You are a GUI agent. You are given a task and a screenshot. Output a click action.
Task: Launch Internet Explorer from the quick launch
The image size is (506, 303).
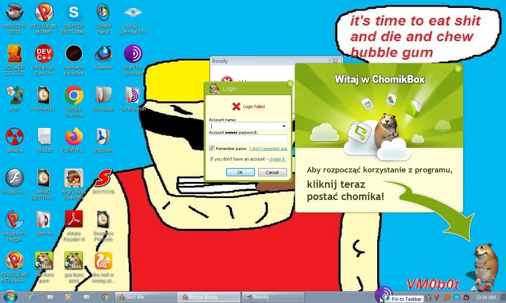[x=32, y=297]
